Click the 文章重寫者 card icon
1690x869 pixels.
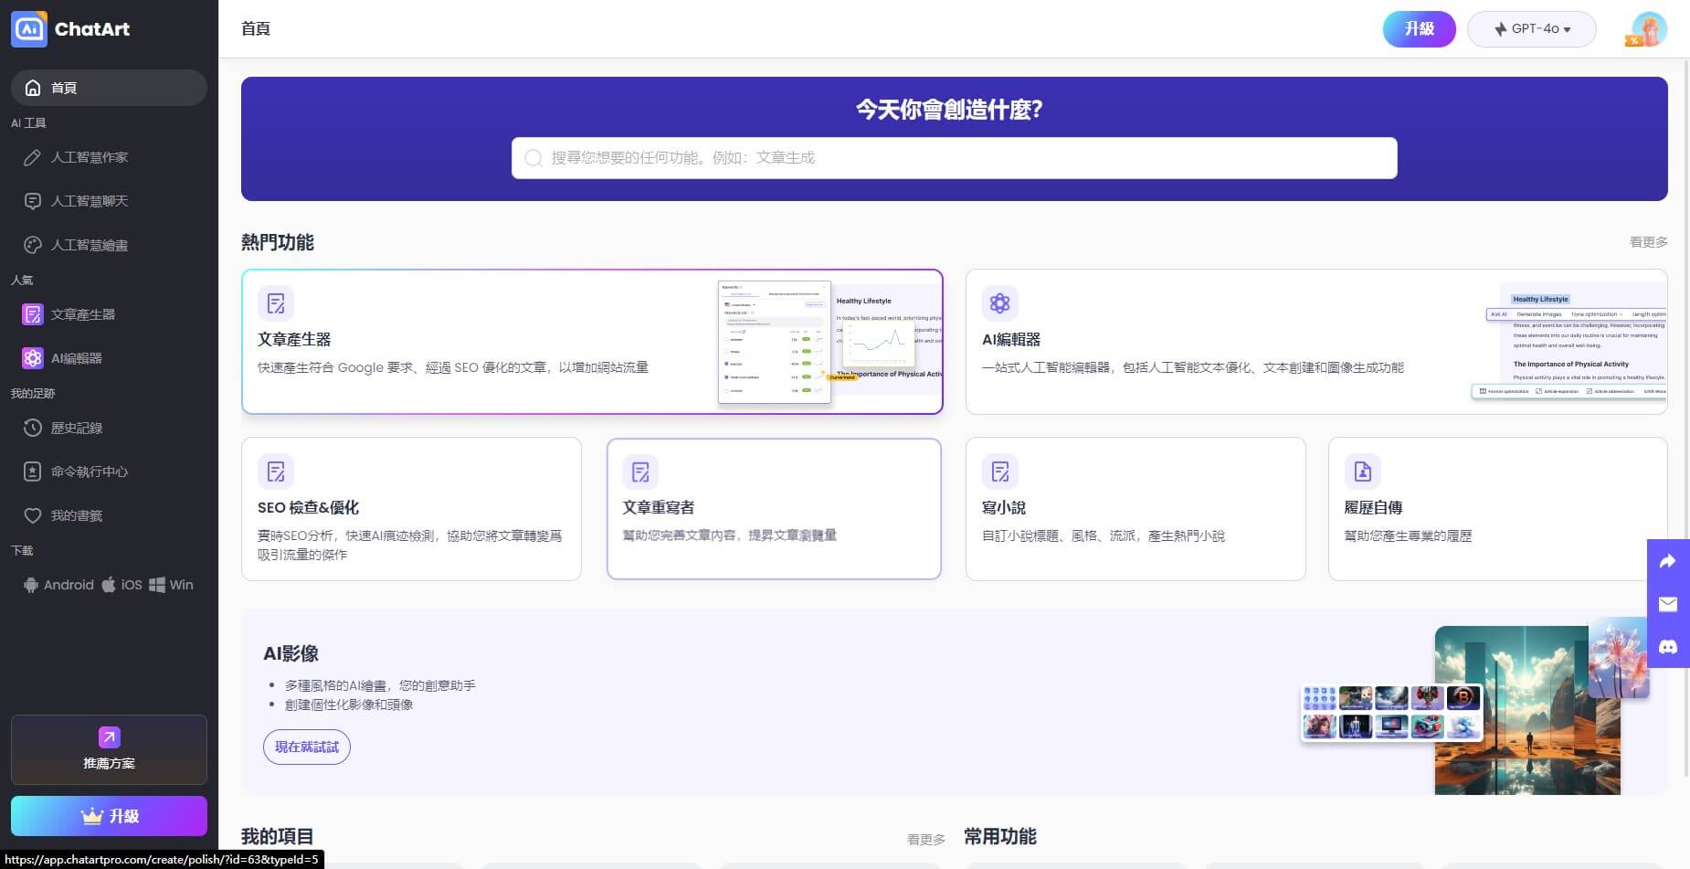click(640, 472)
